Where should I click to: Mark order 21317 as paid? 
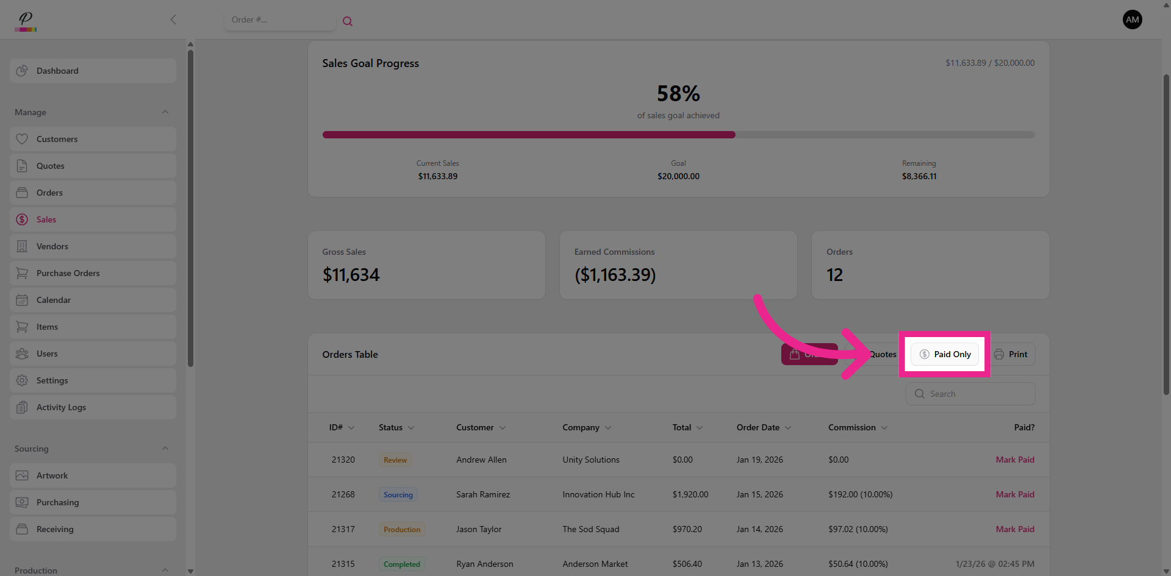tap(1014, 529)
